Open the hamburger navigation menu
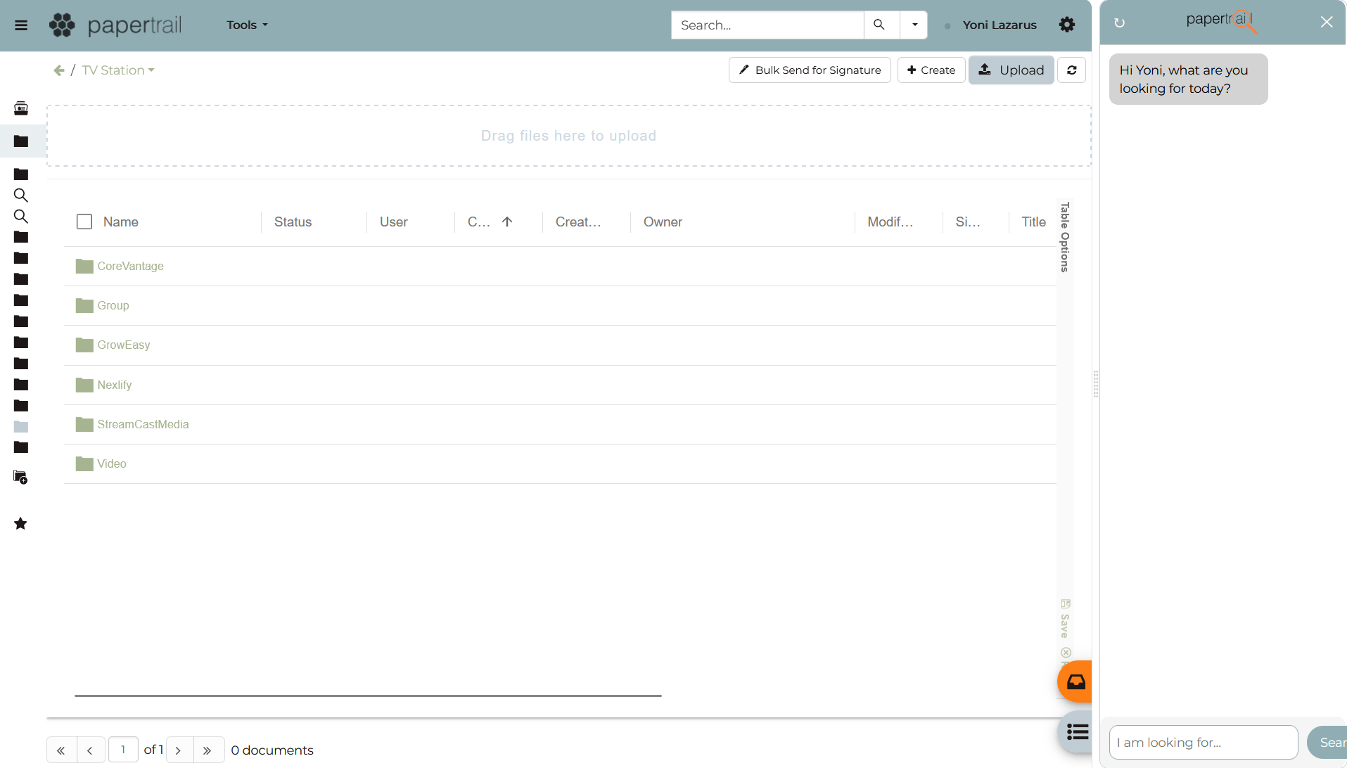This screenshot has height=768, width=1347. click(x=21, y=25)
